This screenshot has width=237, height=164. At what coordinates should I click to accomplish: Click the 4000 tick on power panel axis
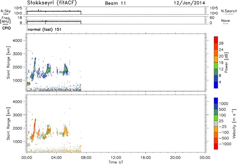pyautogui.click(x=17, y=41)
